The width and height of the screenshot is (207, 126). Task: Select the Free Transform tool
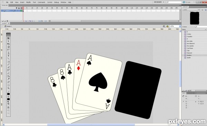(x=8, y=44)
